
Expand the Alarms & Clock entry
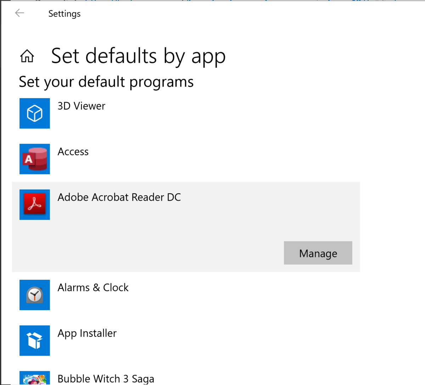point(186,295)
